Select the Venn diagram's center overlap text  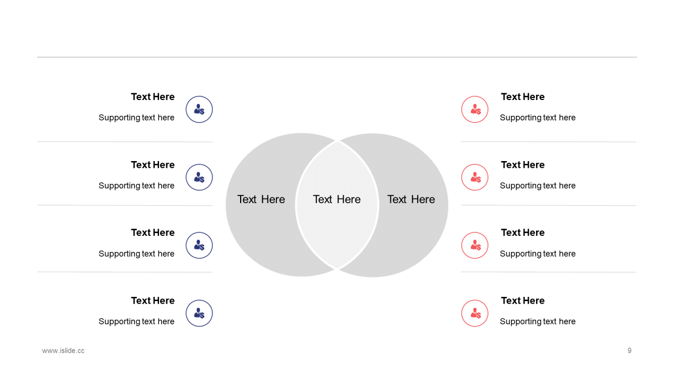click(x=337, y=200)
